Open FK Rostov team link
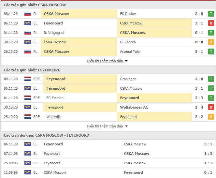This screenshot has height=178, width=216. (x=128, y=14)
